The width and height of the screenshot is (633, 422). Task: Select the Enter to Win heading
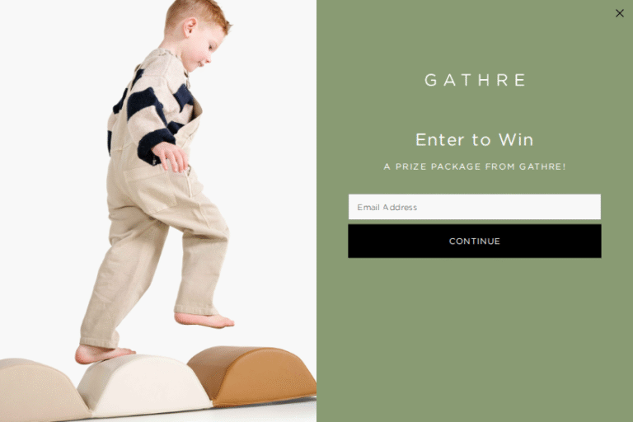point(475,140)
